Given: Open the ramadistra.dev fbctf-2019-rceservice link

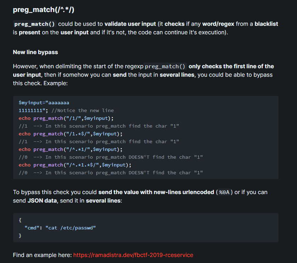Looking at the screenshot, I should 133,255.
